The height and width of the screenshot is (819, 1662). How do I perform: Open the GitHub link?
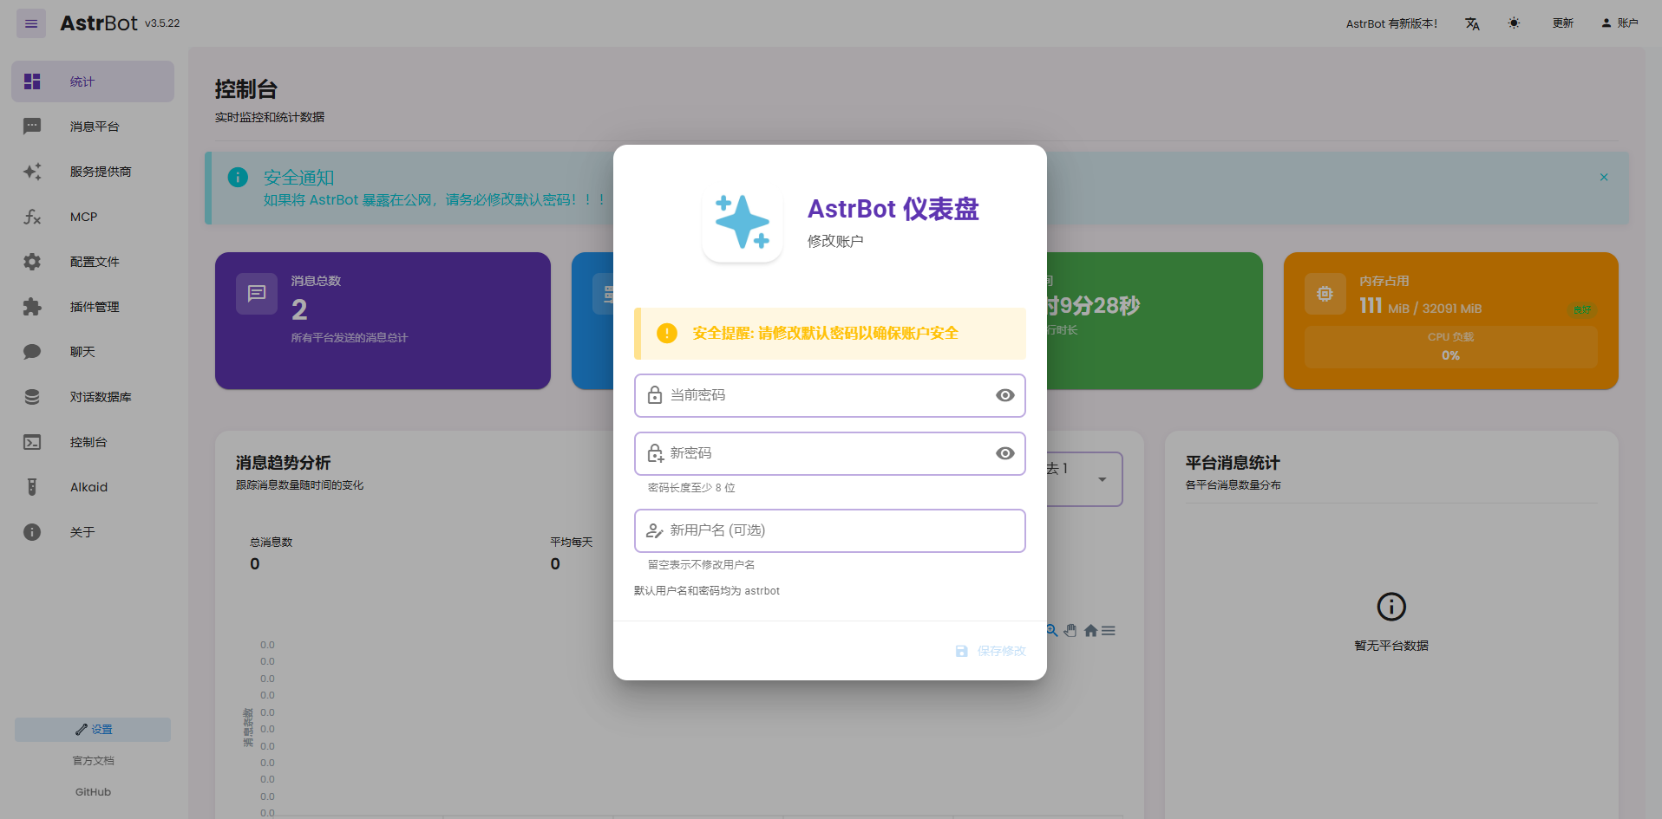click(93, 792)
